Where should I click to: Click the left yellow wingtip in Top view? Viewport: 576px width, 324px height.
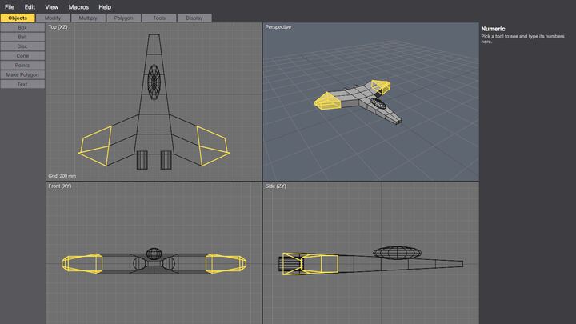(x=95, y=147)
